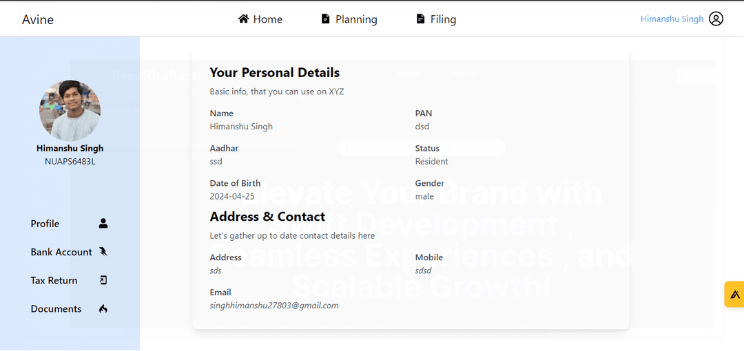Select Tax Return in the sidebar
The width and height of the screenshot is (744, 351).
tap(54, 280)
